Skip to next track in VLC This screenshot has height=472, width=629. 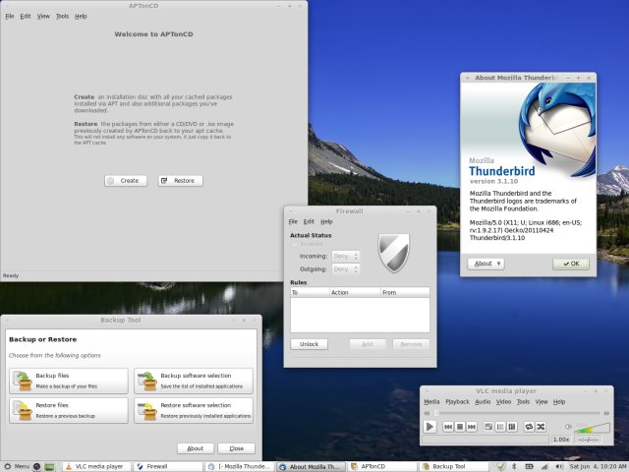pos(473,427)
